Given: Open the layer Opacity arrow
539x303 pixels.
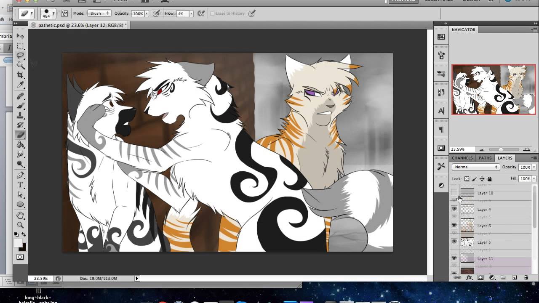Looking at the screenshot, I should [x=534, y=167].
